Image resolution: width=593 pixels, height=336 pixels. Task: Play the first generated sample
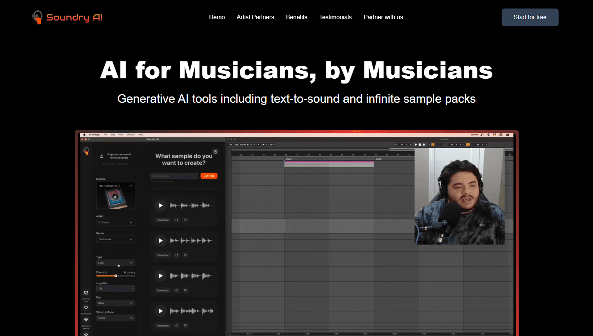click(161, 206)
